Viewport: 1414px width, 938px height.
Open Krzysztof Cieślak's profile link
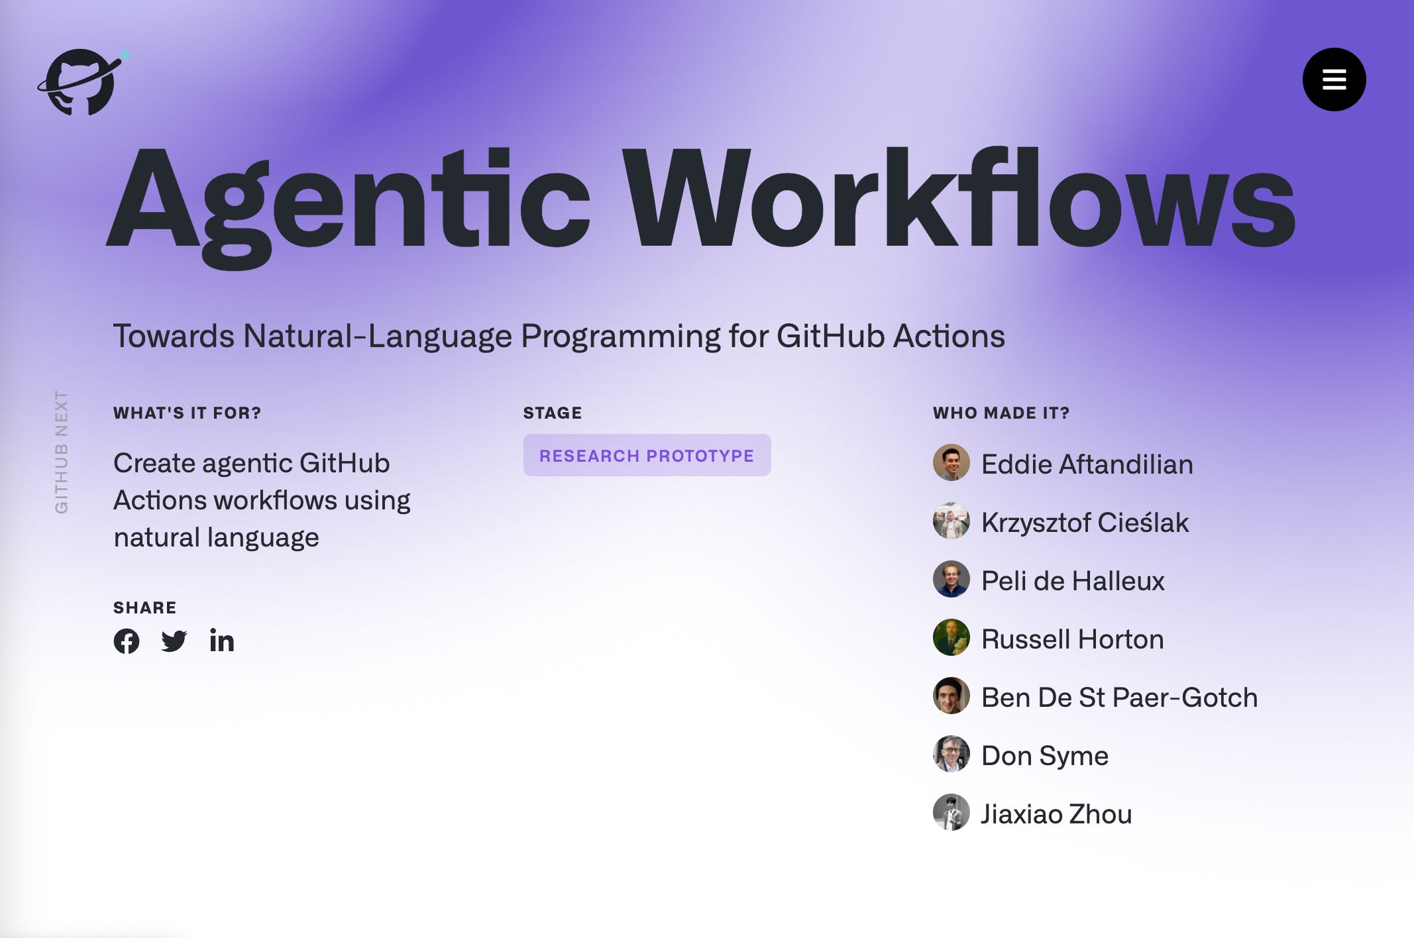point(1085,523)
